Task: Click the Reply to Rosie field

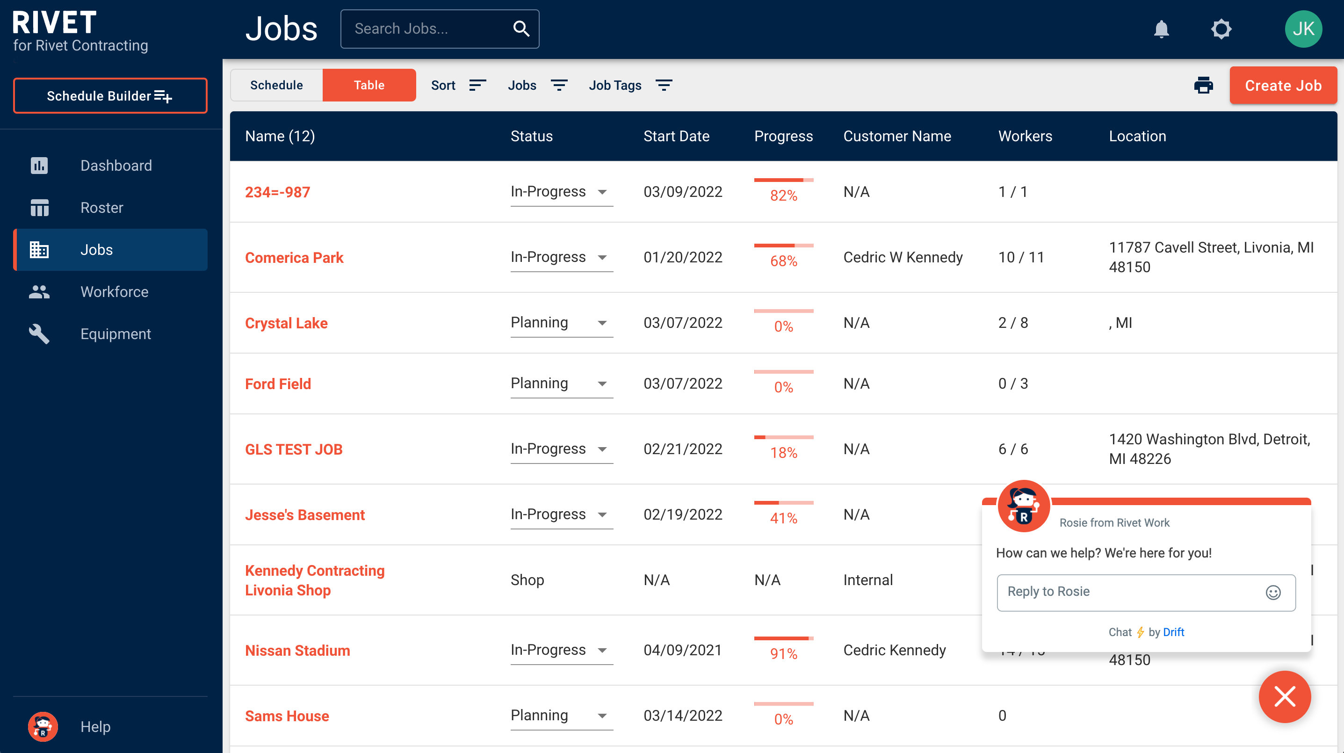Action: tap(1146, 592)
